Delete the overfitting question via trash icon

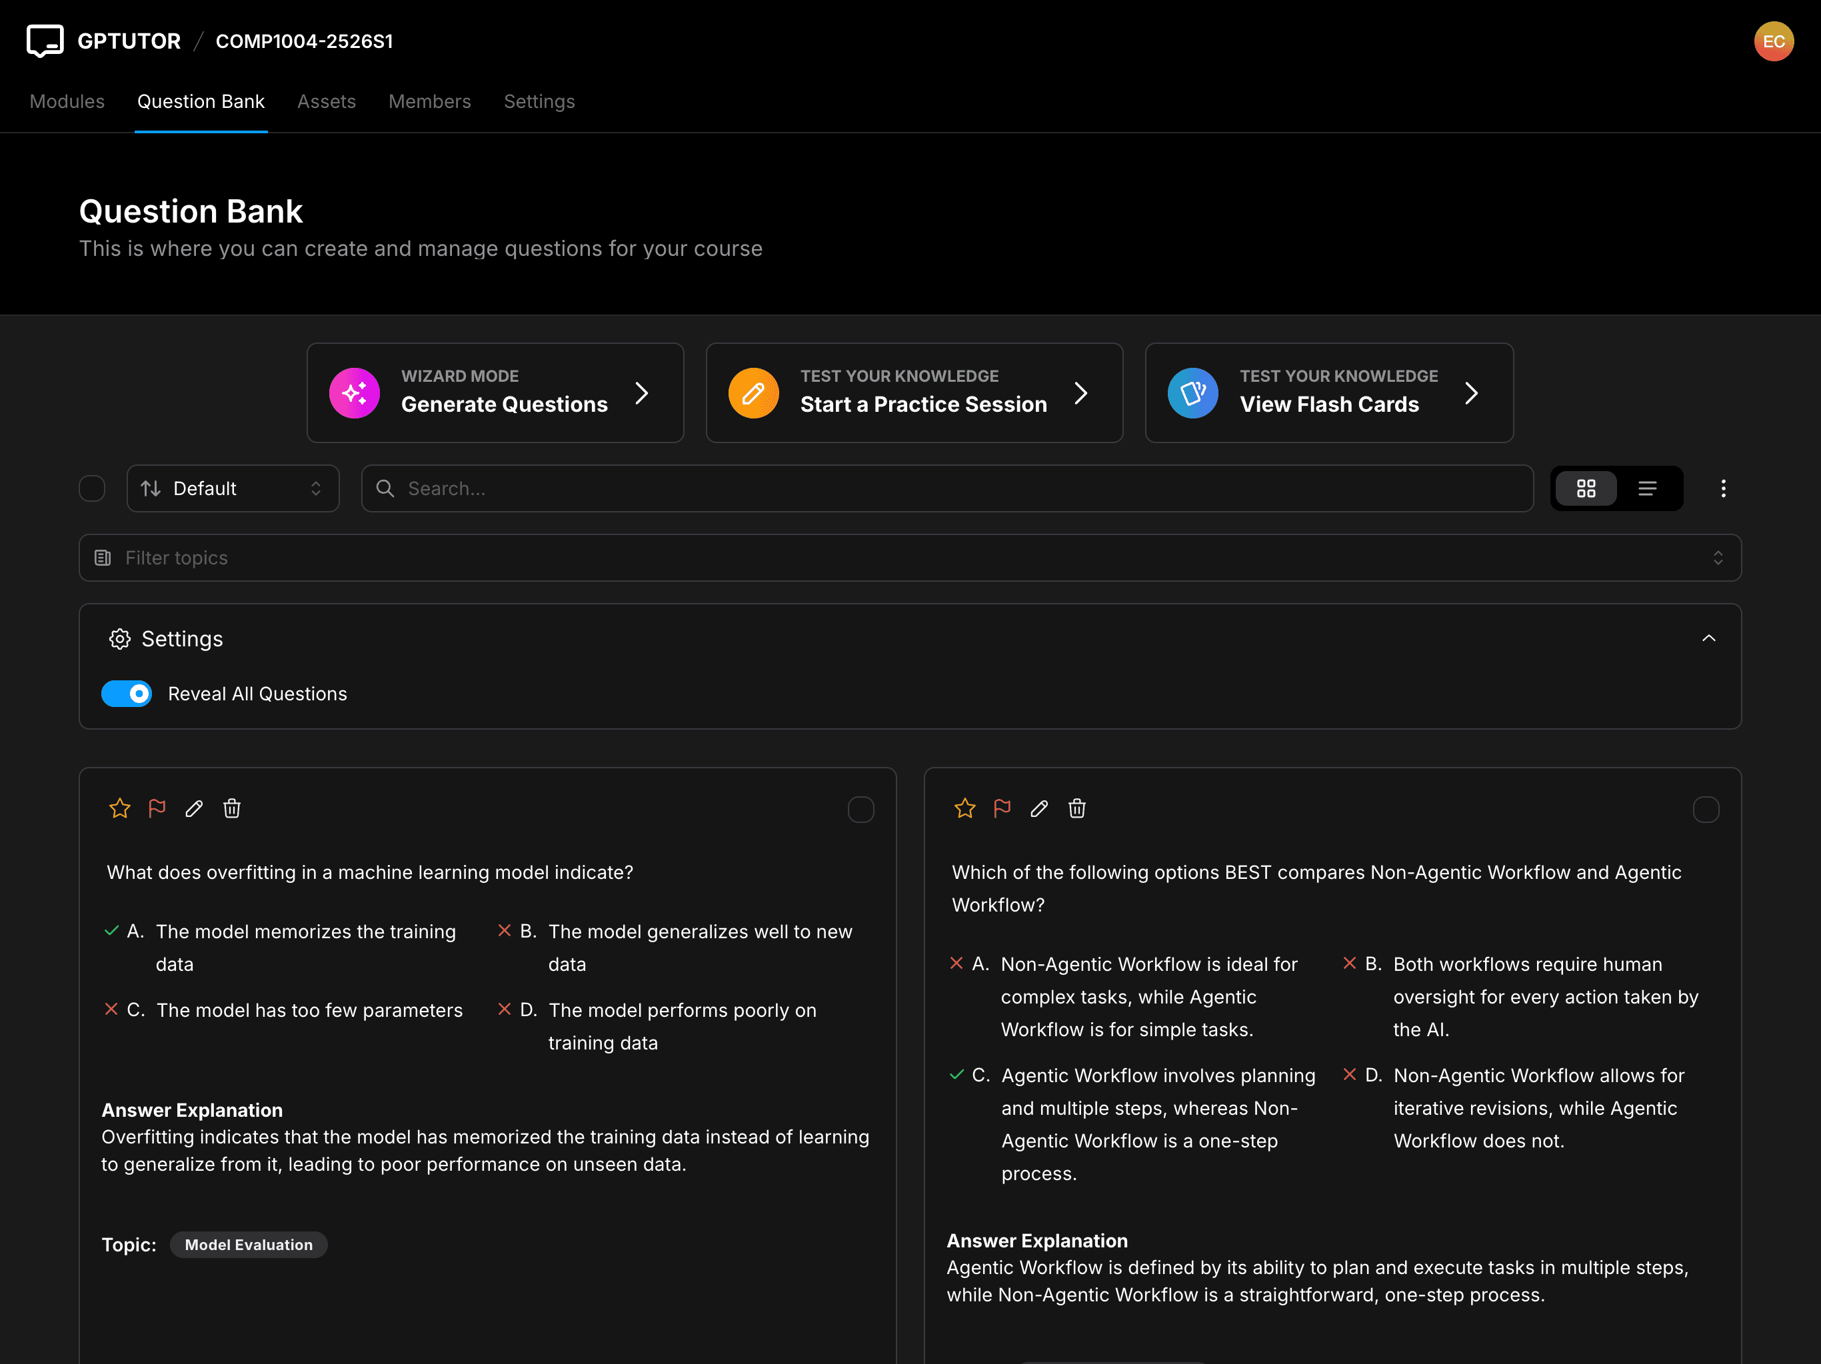click(231, 808)
